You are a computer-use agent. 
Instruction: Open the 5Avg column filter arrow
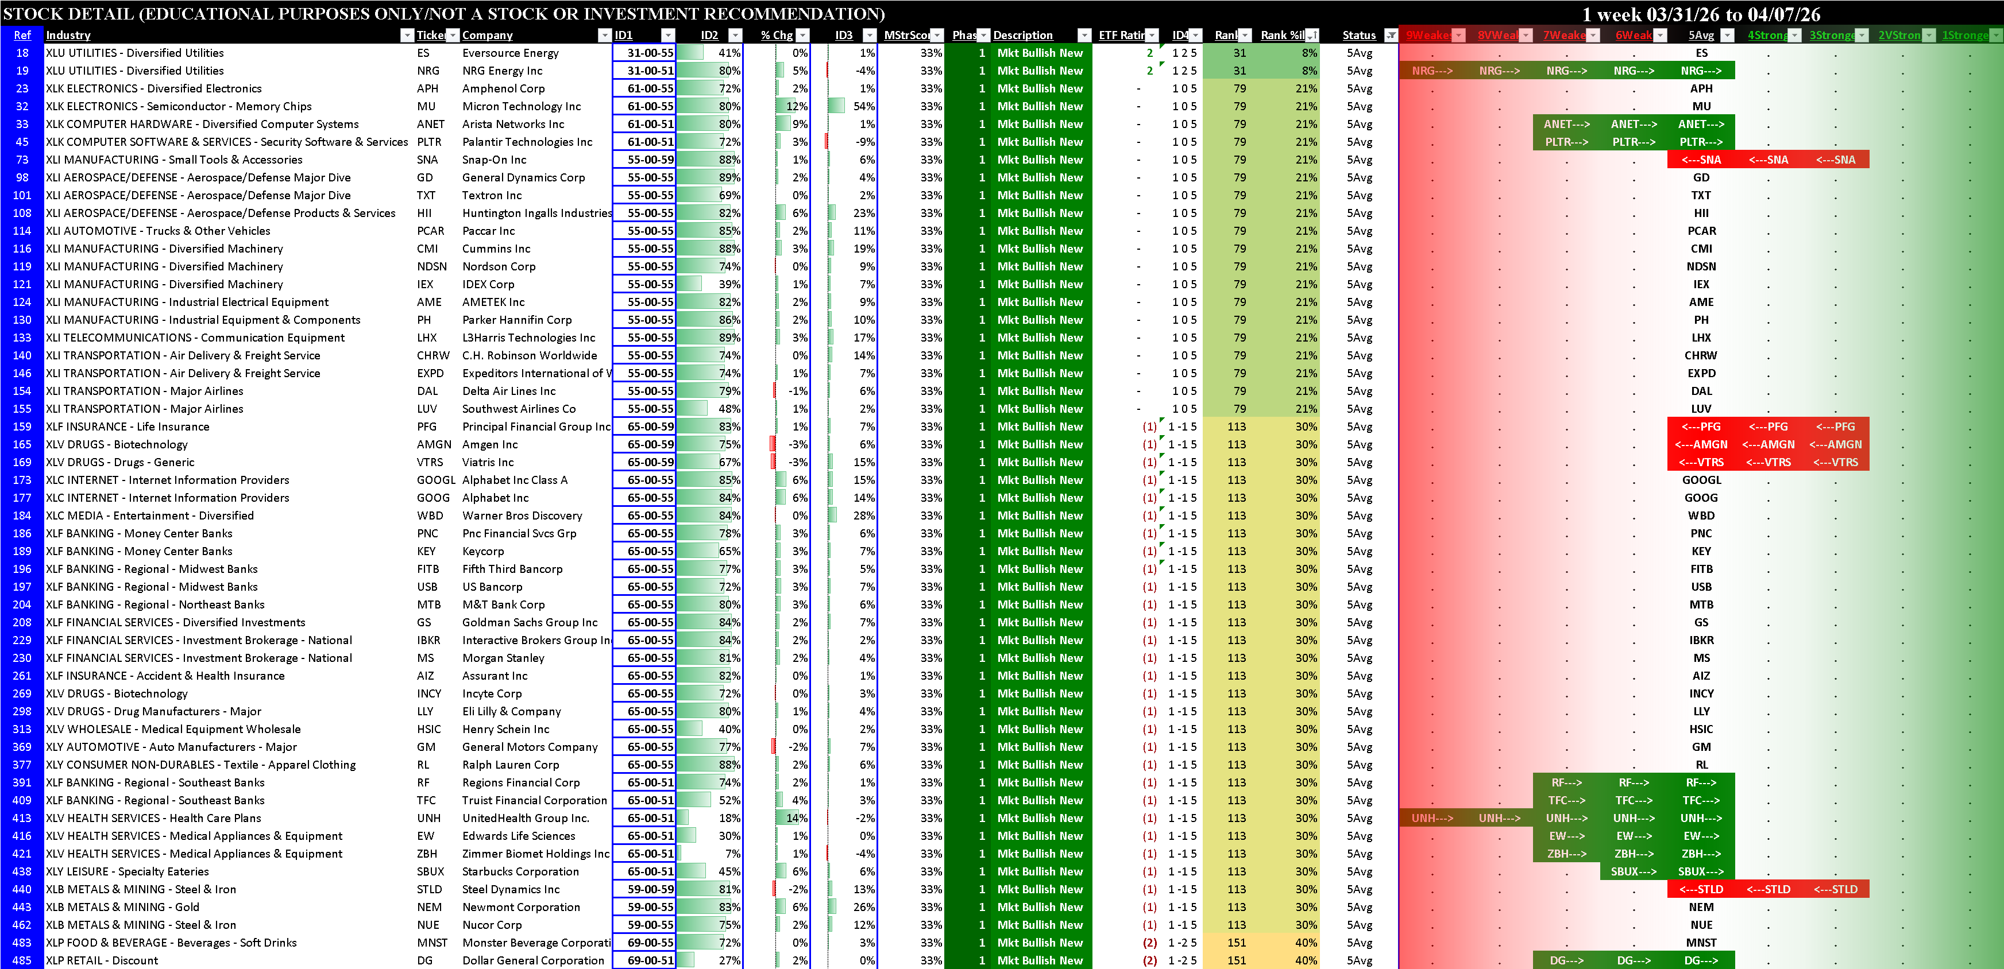(1727, 35)
